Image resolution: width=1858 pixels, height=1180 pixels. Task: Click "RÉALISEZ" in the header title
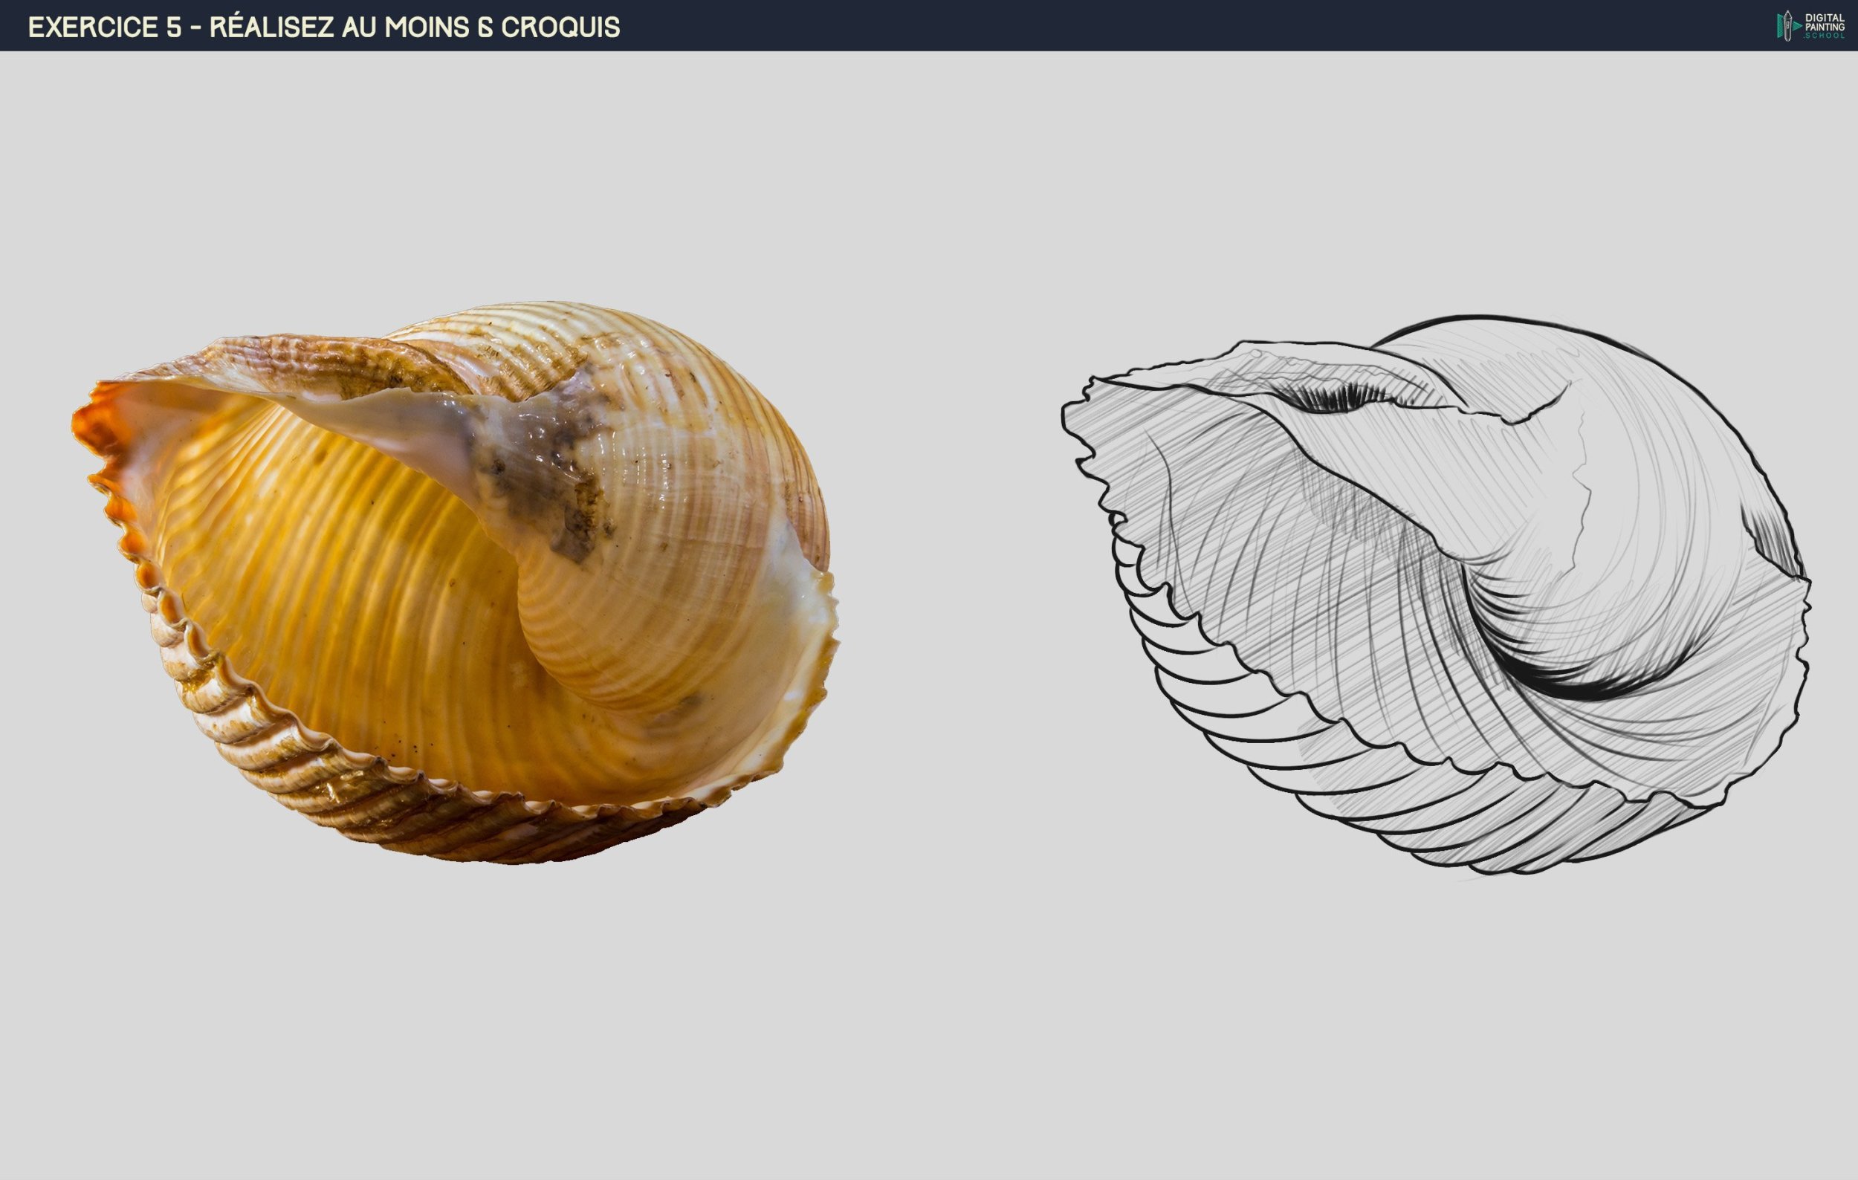pos(271,27)
